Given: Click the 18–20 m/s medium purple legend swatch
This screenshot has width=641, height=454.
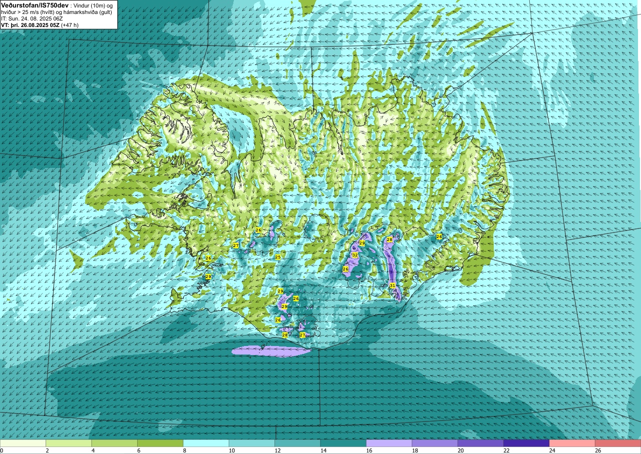Looking at the screenshot, I should [435, 443].
